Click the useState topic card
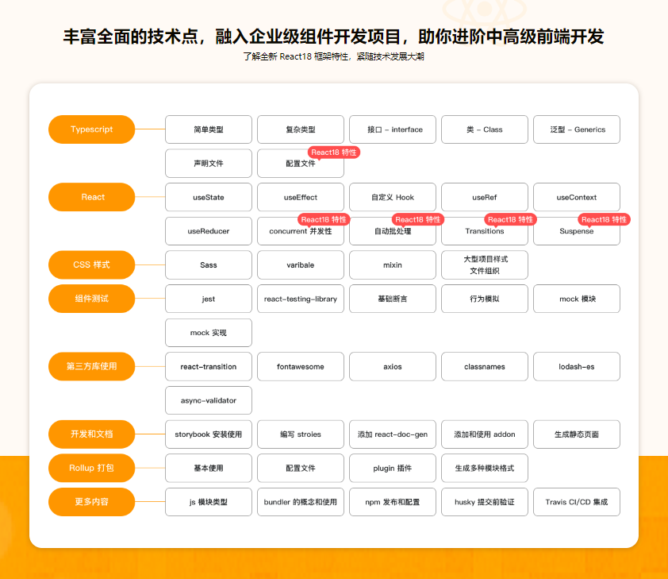 tap(208, 197)
